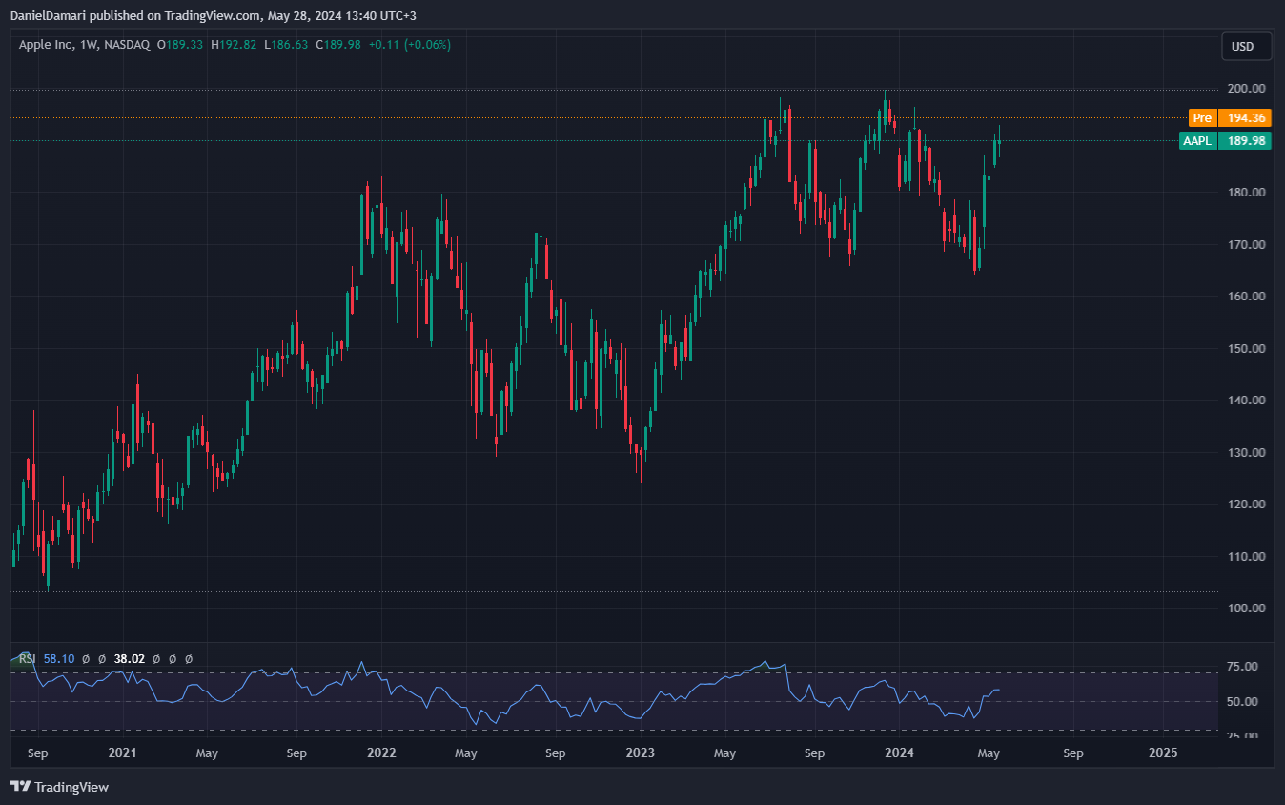Image resolution: width=1285 pixels, height=805 pixels.
Task: Click the 2021 label on time axis
Action: pos(122,753)
